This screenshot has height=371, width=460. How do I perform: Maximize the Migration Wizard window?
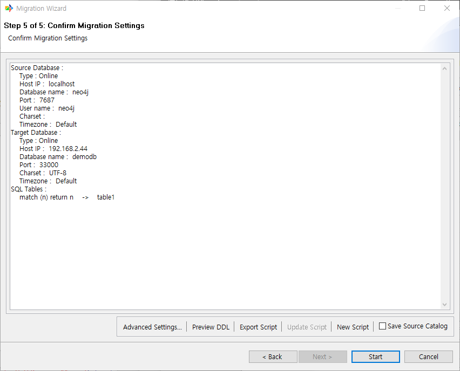pos(422,9)
